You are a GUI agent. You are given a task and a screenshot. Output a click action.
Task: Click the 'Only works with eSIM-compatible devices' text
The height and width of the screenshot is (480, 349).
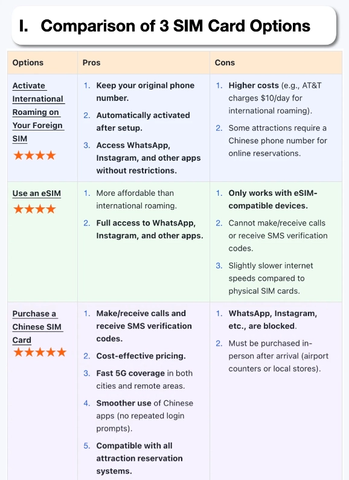(273, 199)
